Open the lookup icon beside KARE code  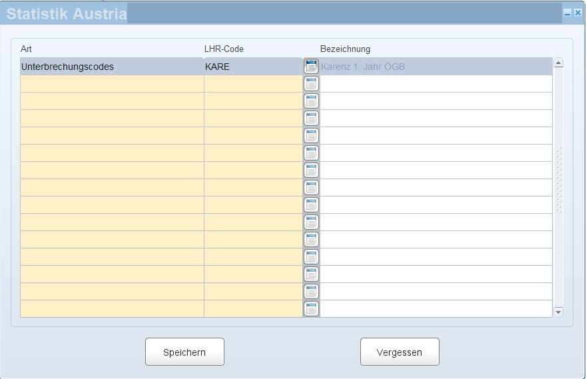(311, 67)
